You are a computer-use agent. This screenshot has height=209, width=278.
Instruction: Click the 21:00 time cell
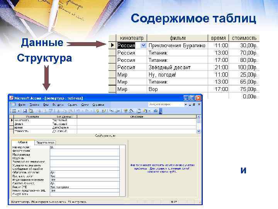tap(219, 67)
